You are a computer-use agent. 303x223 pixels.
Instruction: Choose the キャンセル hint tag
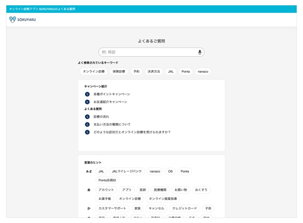[x=156, y=208]
